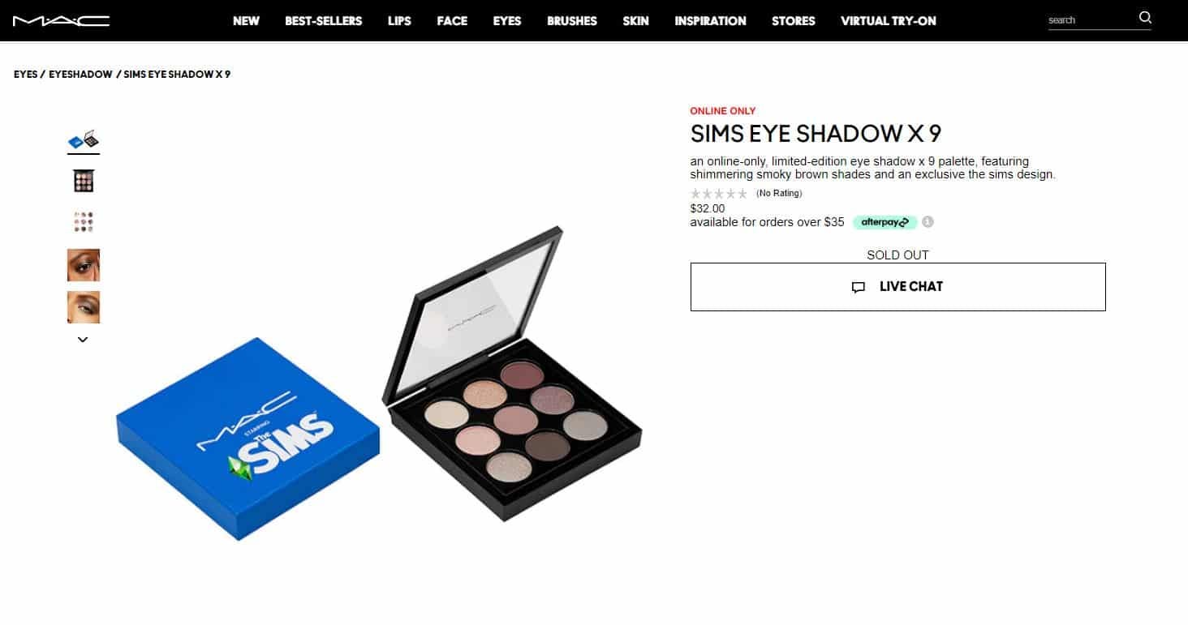Click the Afterpay badge

click(885, 222)
